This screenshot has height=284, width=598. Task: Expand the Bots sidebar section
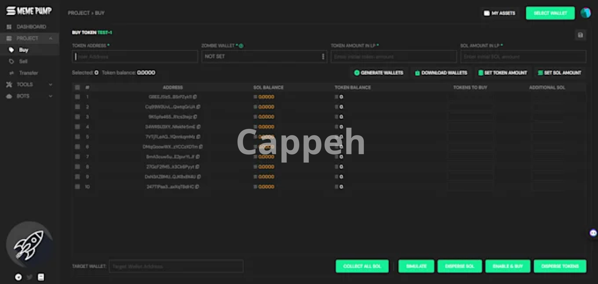click(x=30, y=96)
